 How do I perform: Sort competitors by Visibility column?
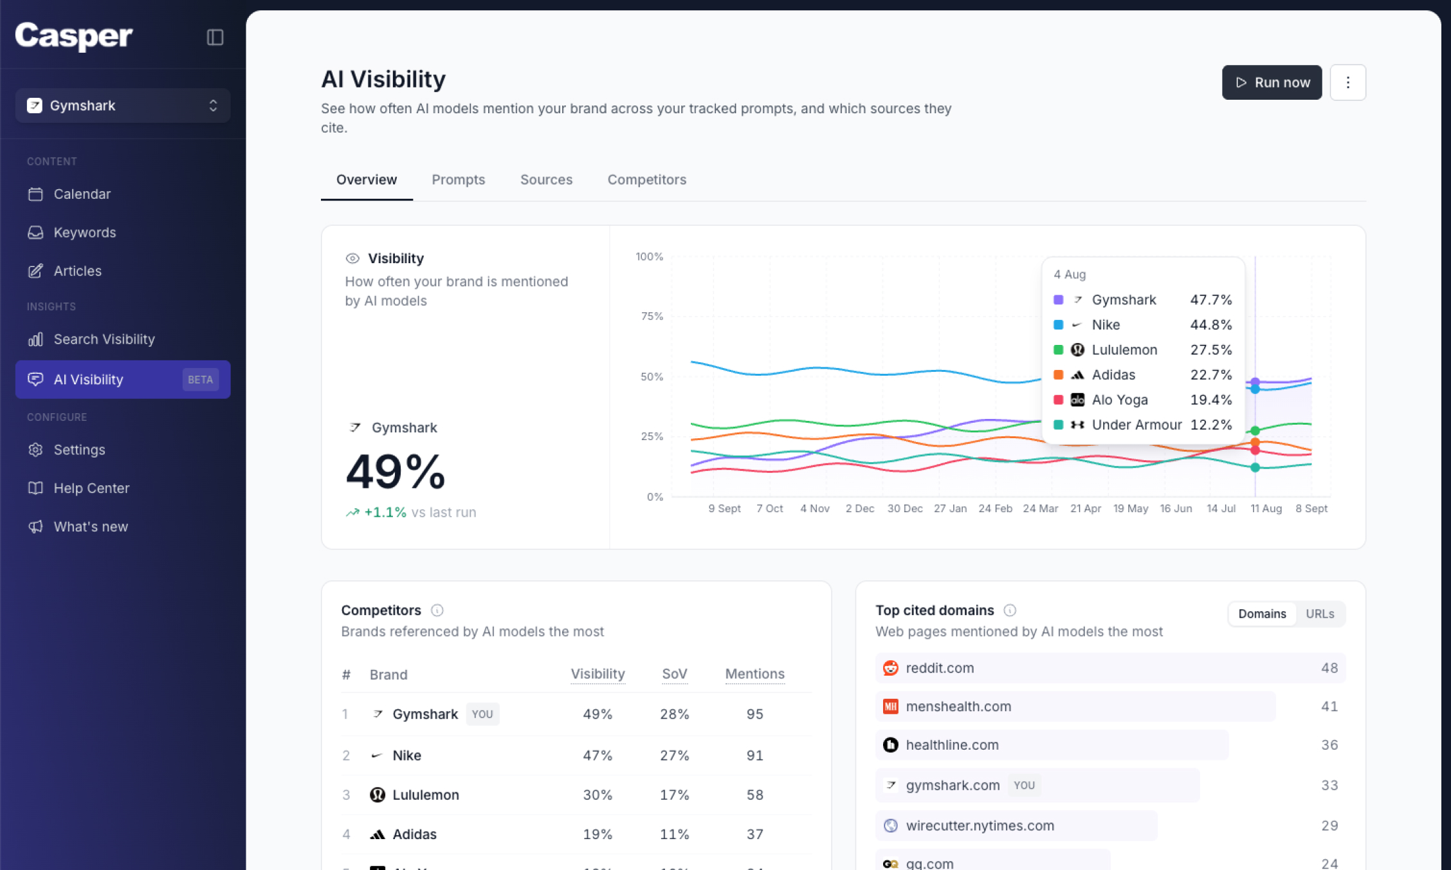pos(598,674)
